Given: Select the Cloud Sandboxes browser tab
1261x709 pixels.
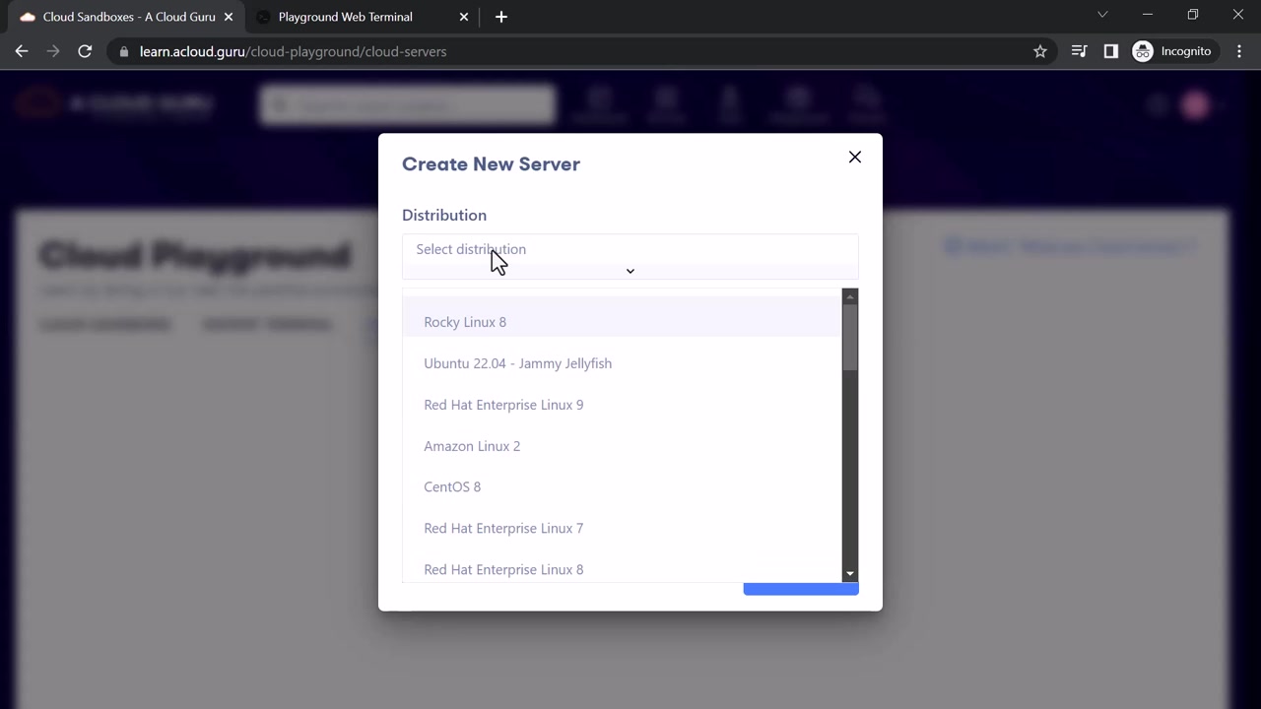Looking at the screenshot, I should [128, 17].
